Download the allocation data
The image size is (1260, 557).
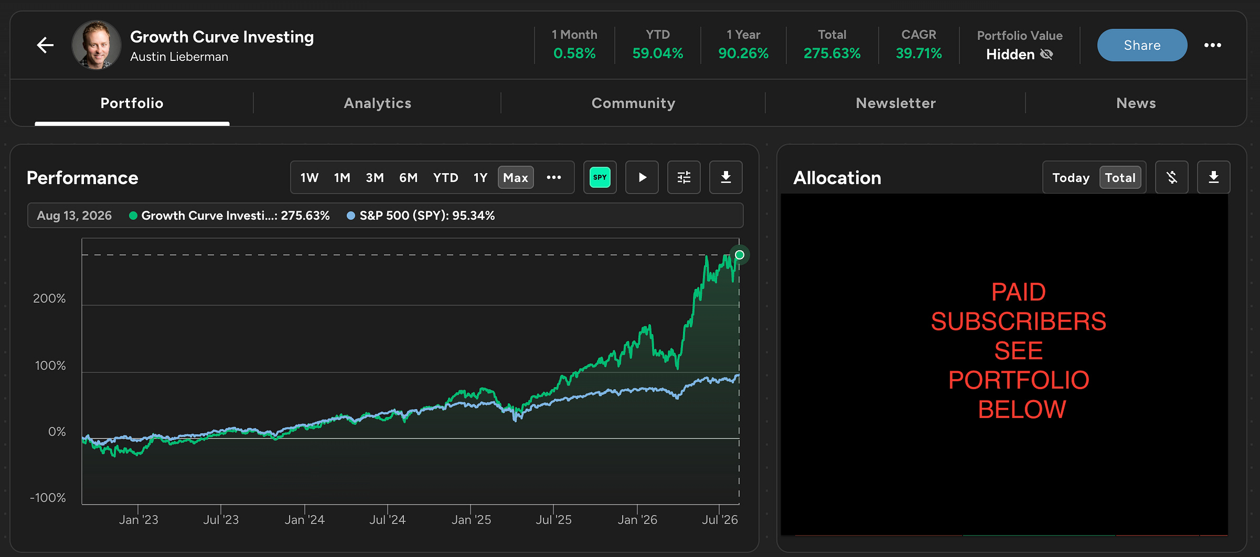[1214, 177]
